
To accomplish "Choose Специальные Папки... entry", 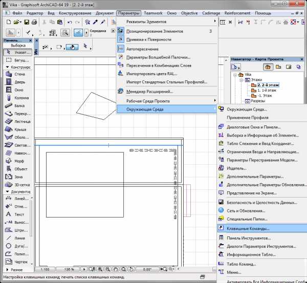I will [x=262, y=219].
